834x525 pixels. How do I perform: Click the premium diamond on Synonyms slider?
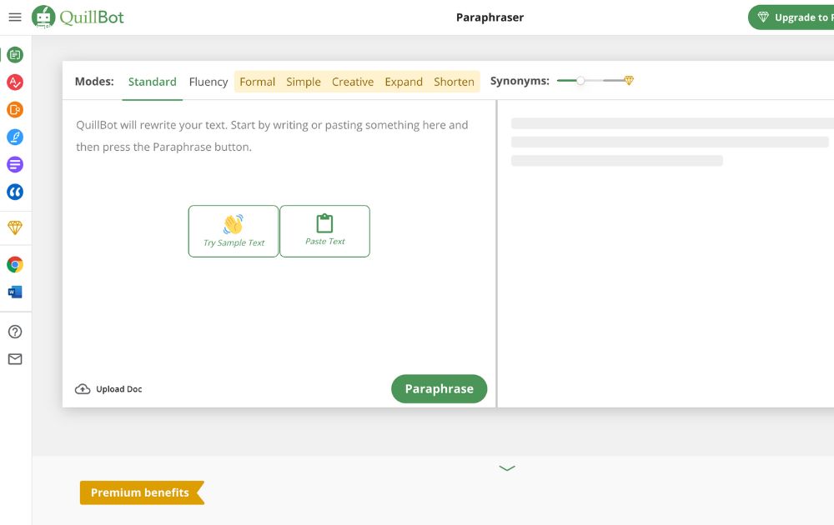[629, 80]
